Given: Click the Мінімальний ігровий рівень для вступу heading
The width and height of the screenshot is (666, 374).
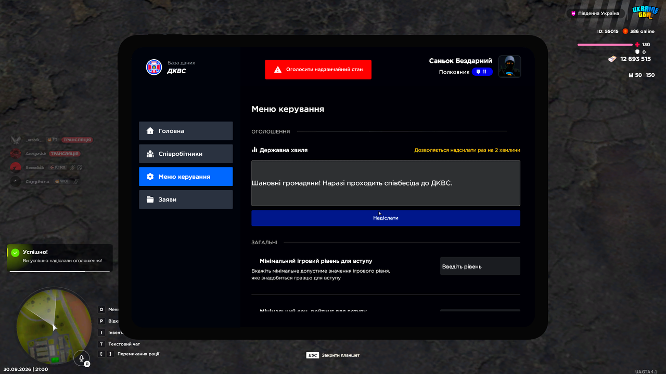Looking at the screenshot, I should click(316, 261).
